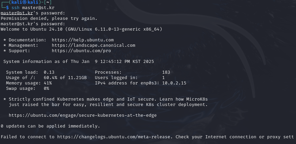Click the tilde directory in the prompt
This screenshot has height=144, width=296.
click(x=48, y=2)
